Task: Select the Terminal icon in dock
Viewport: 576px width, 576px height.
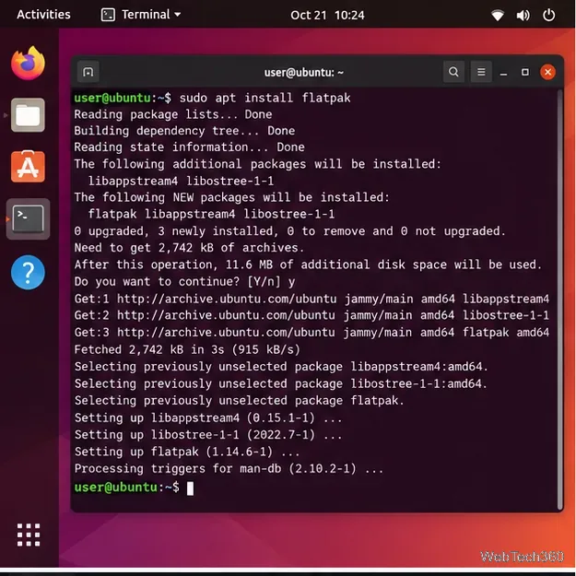Action: tap(28, 219)
